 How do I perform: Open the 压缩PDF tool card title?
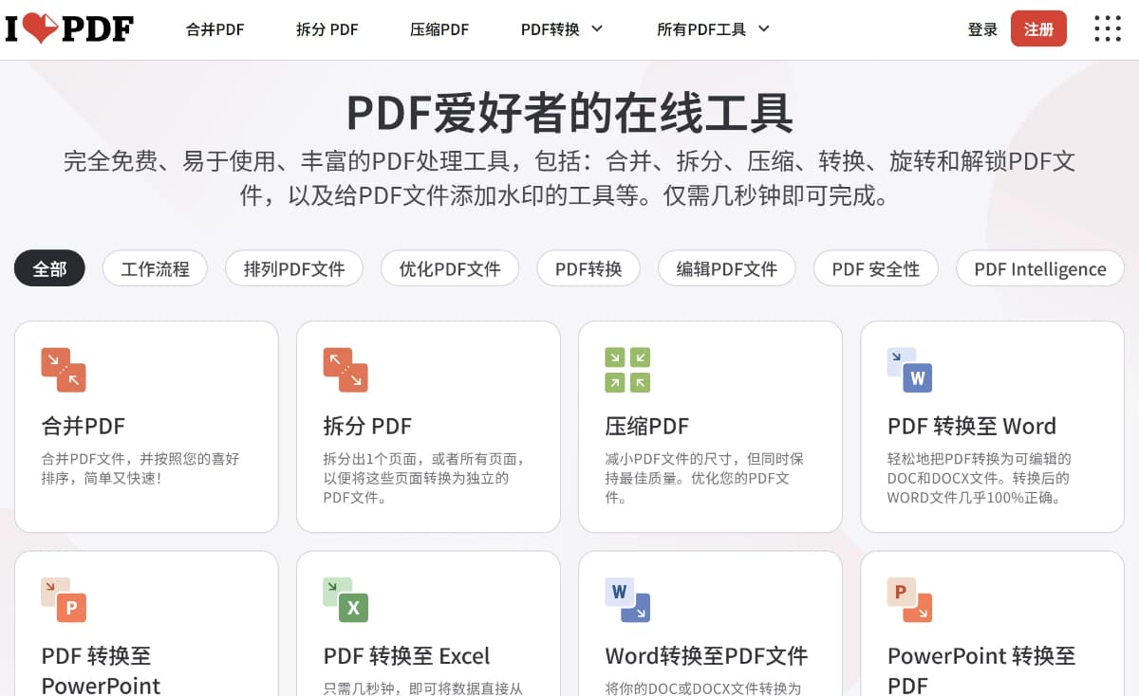point(647,426)
